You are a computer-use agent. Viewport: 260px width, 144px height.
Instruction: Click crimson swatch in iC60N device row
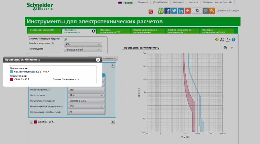[x=35, y=122]
